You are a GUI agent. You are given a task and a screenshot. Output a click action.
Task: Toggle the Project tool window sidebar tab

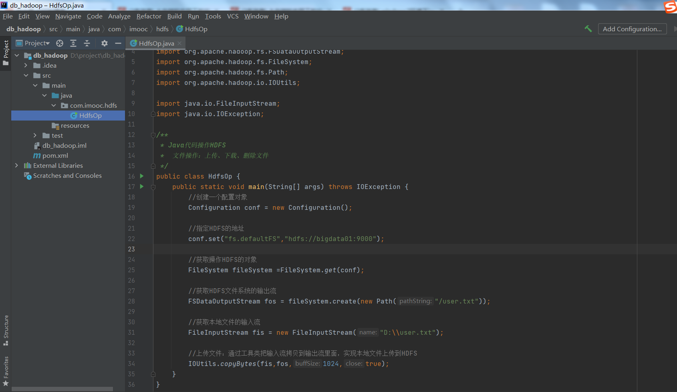pos(6,53)
